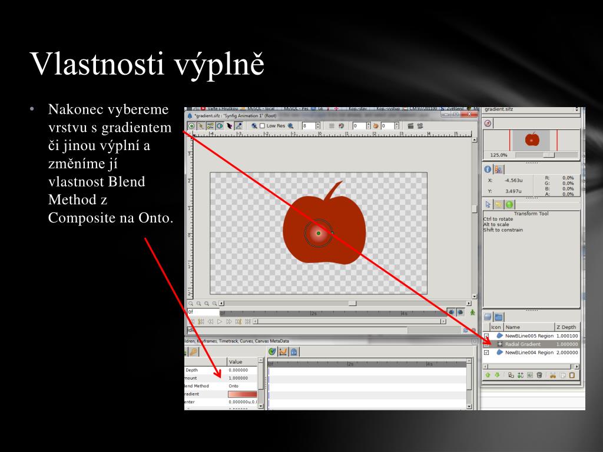Open the tab icon next to Info
This screenshot has width=603, height=452.
(498, 169)
